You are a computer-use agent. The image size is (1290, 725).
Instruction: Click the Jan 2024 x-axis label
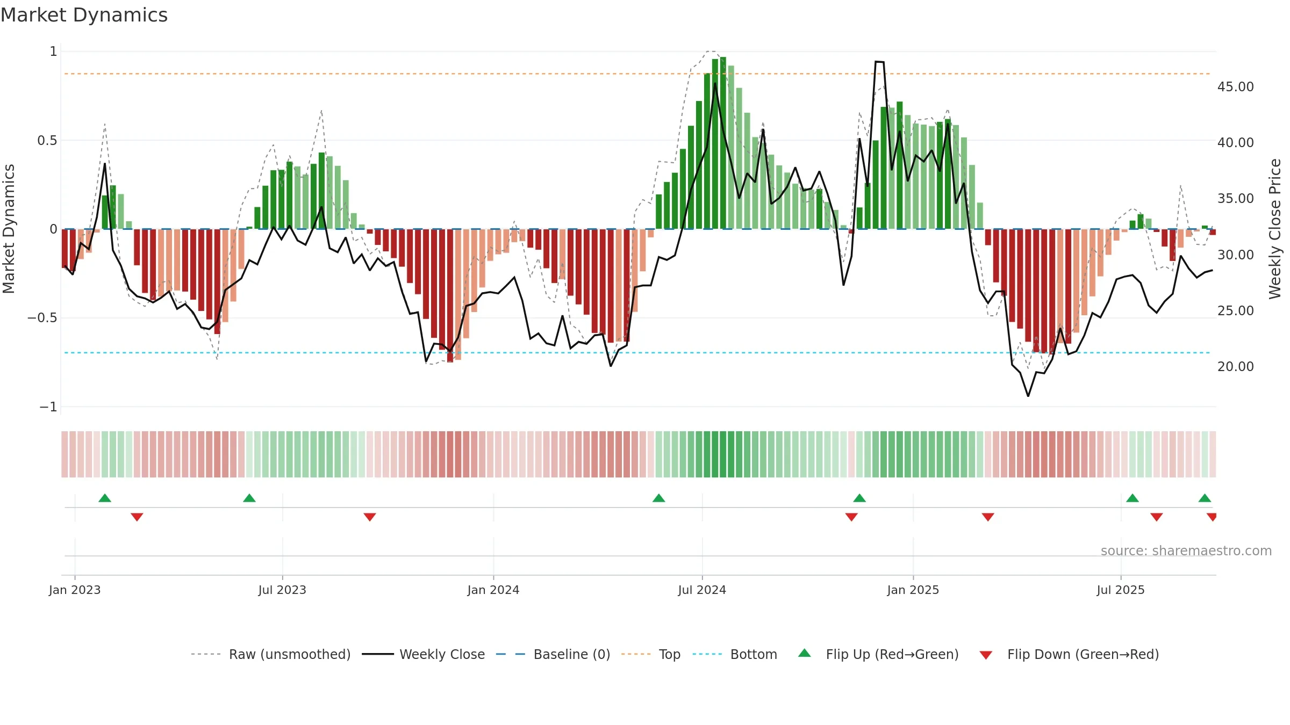click(x=493, y=590)
